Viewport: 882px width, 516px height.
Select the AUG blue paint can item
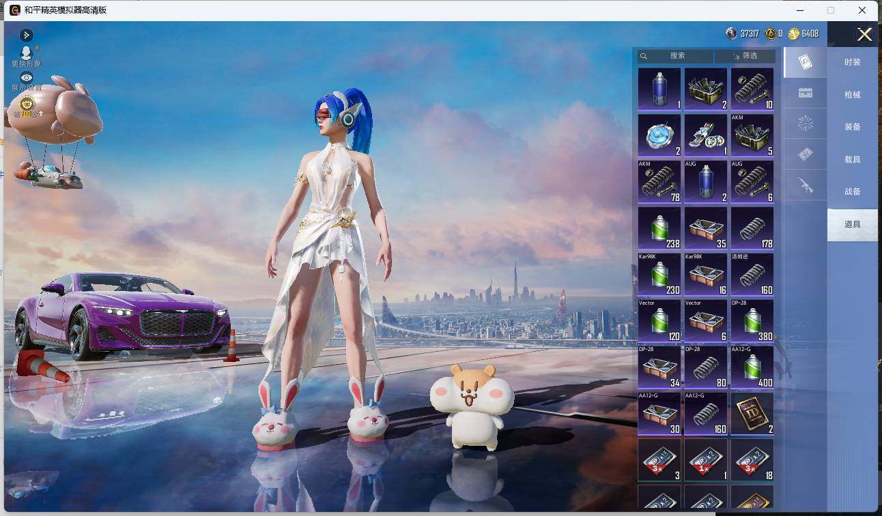pos(706,181)
